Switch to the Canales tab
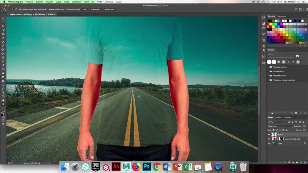The width and height of the screenshot is (308, 173). (x=278, y=117)
